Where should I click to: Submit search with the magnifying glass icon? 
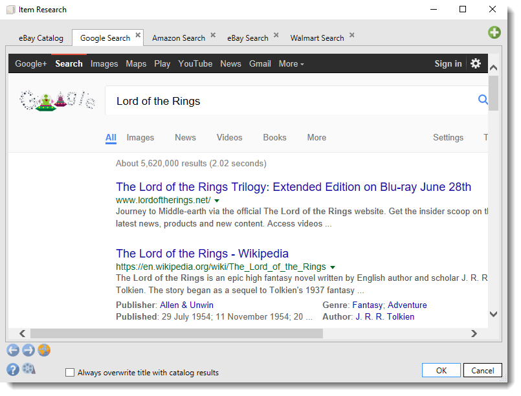click(x=483, y=100)
